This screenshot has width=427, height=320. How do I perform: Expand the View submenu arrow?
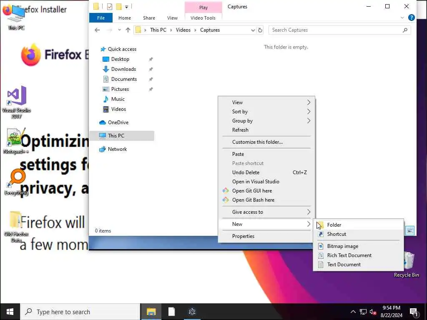[309, 102]
